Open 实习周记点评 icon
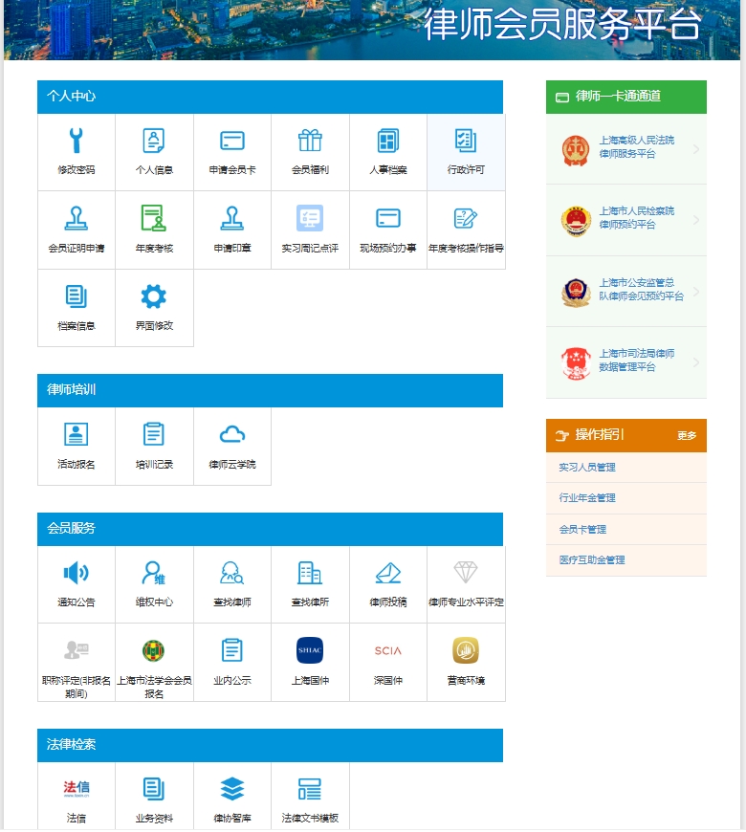 (x=310, y=218)
